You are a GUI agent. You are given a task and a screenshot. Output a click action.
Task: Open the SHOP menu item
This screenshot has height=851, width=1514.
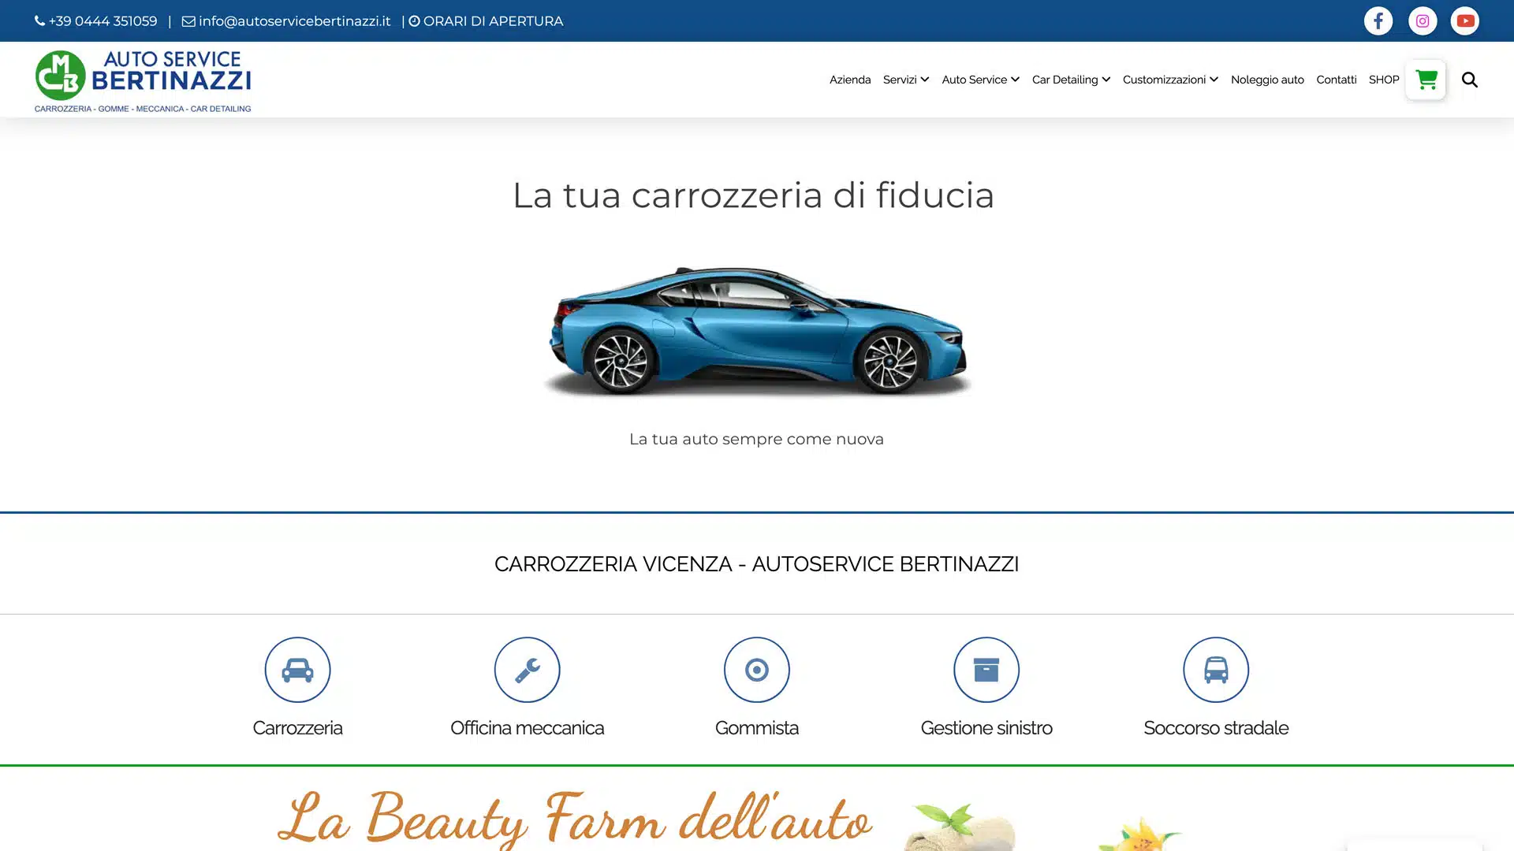point(1384,80)
